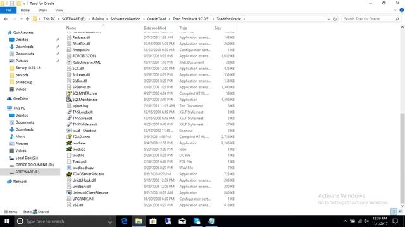Image resolution: width=405 pixels, height=227 pixels.
Task: Go up one folder level
Action: [x=27, y=19]
